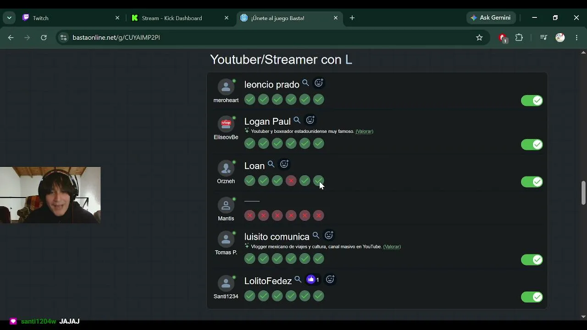Switch to the Stream - Kick Dashboard tab
Viewport: 587px width, 330px height.
pyautogui.click(x=180, y=18)
